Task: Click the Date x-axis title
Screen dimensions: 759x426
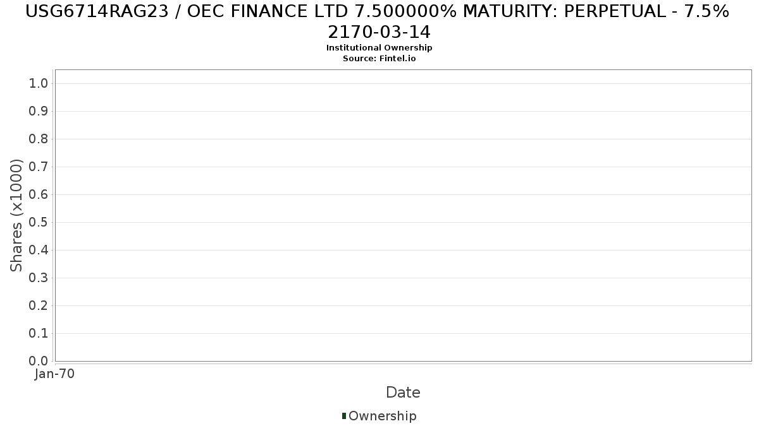Action: pos(403,393)
